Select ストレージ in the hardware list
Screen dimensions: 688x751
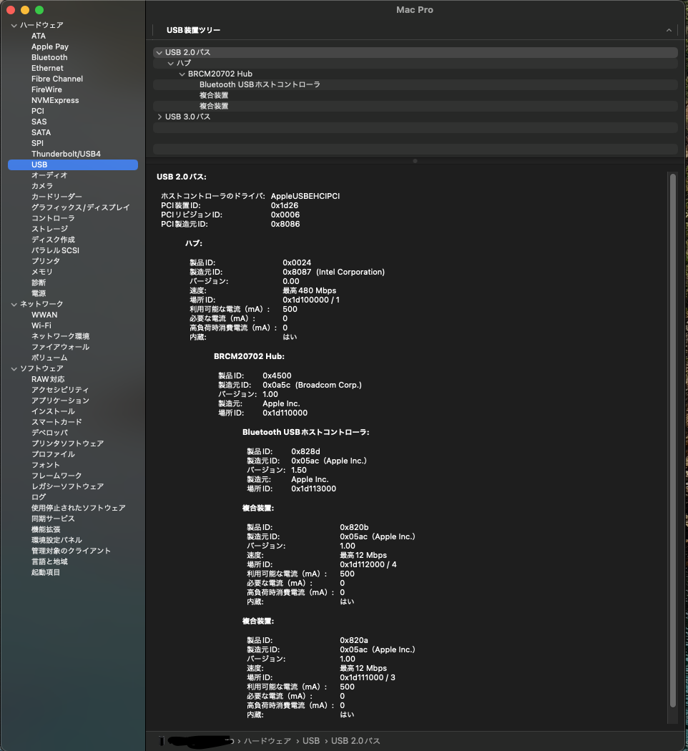click(49, 230)
